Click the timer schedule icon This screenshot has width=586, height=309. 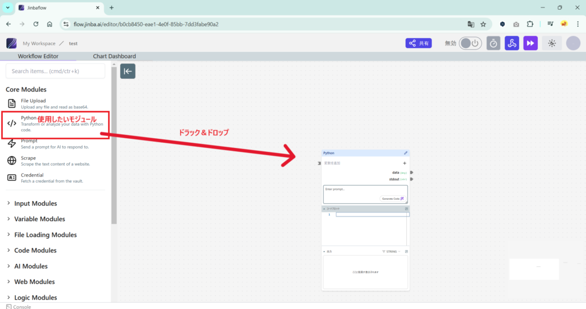(x=493, y=43)
